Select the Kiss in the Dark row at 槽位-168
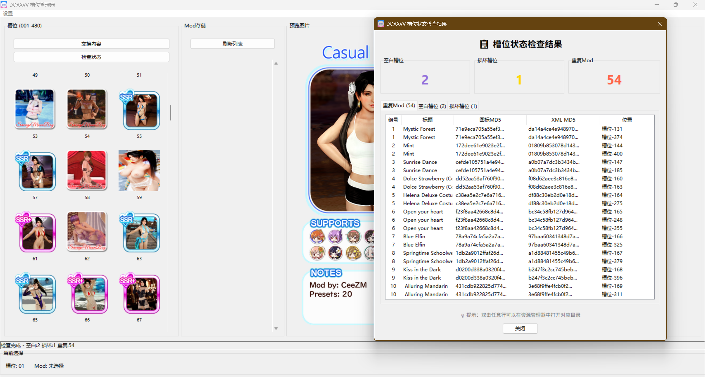This screenshot has height=377, width=705. tap(520, 270)
